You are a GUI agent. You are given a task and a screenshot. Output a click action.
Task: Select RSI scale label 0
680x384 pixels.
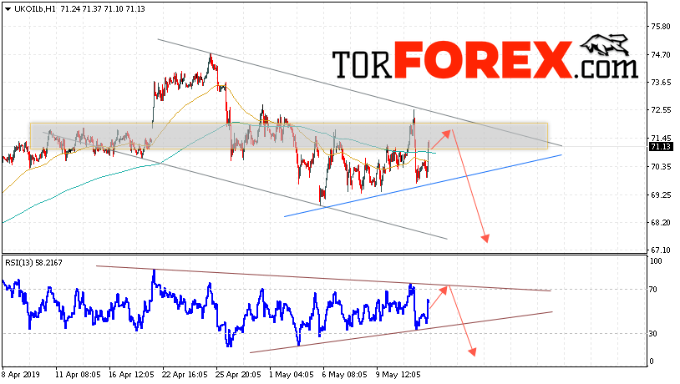pyautogui.click(x=652, y=361)
